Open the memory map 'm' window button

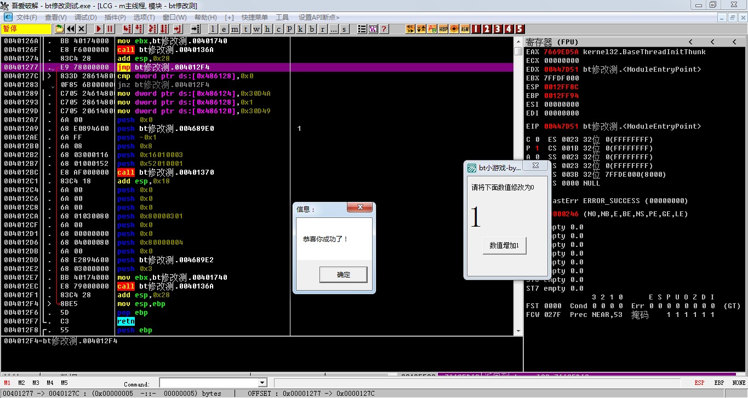tap(235, 29)
